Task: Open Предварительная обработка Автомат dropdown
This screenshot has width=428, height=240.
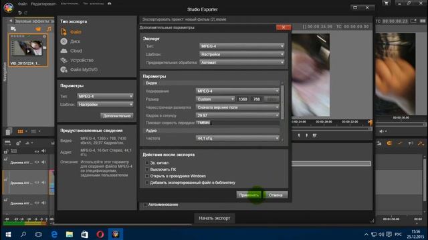Action: 242,62
